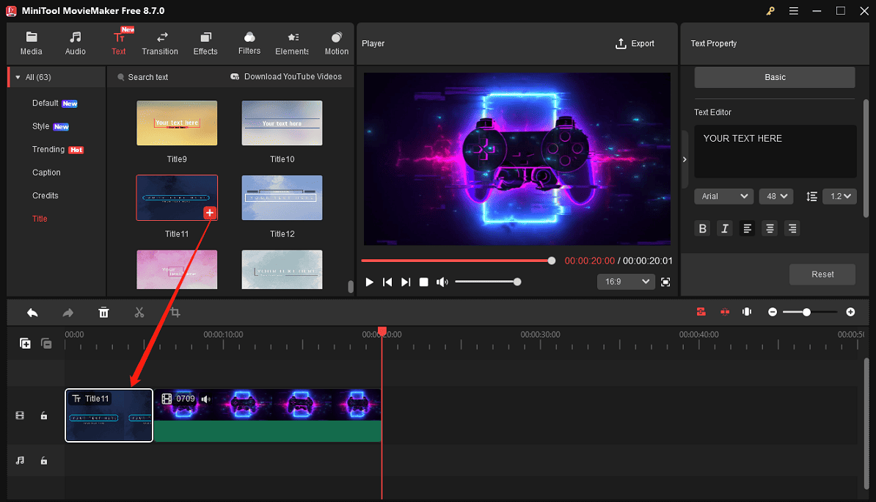The image size is (876, 502).
Task: Open the hamburger main menu
Action: 793,10
